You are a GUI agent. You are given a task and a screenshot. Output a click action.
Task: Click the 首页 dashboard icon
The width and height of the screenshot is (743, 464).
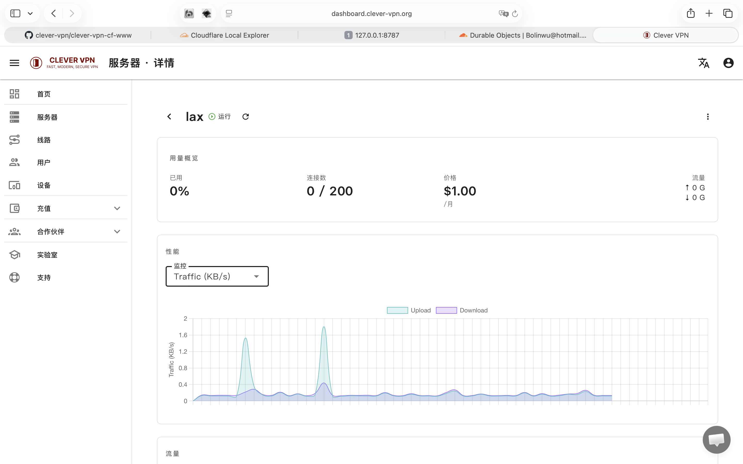click(14, 94)
